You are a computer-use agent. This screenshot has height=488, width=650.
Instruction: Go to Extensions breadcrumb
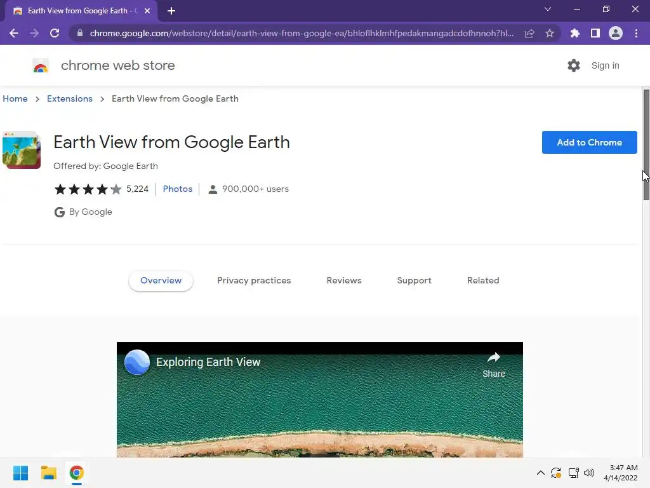click(x=70, y=98)
